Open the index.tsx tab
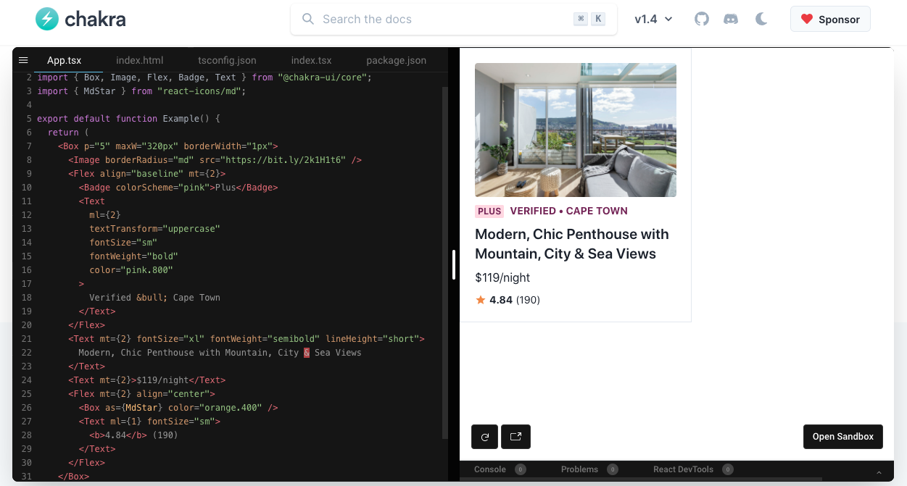Viewport: 907px width, 486px height. coord(311,60)
